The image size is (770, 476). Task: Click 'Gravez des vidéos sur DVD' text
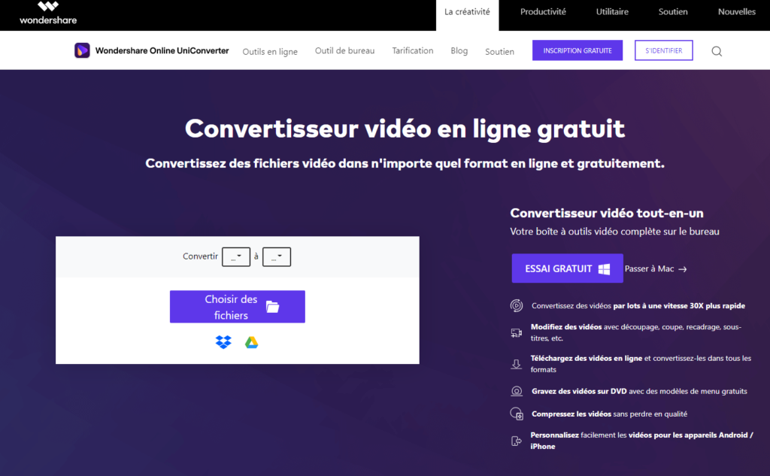click(x=579, y=391)
